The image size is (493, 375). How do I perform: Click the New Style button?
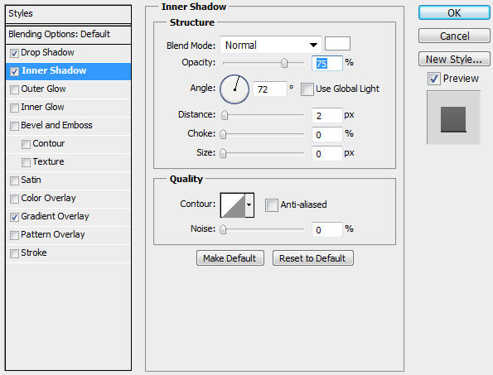tap(454, 59)
